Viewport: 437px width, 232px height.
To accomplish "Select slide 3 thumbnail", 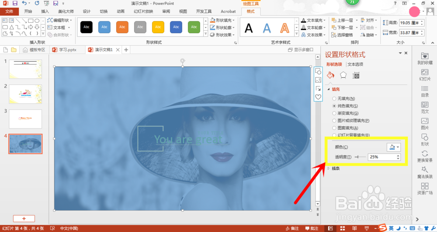I will (x=25, y=119).
